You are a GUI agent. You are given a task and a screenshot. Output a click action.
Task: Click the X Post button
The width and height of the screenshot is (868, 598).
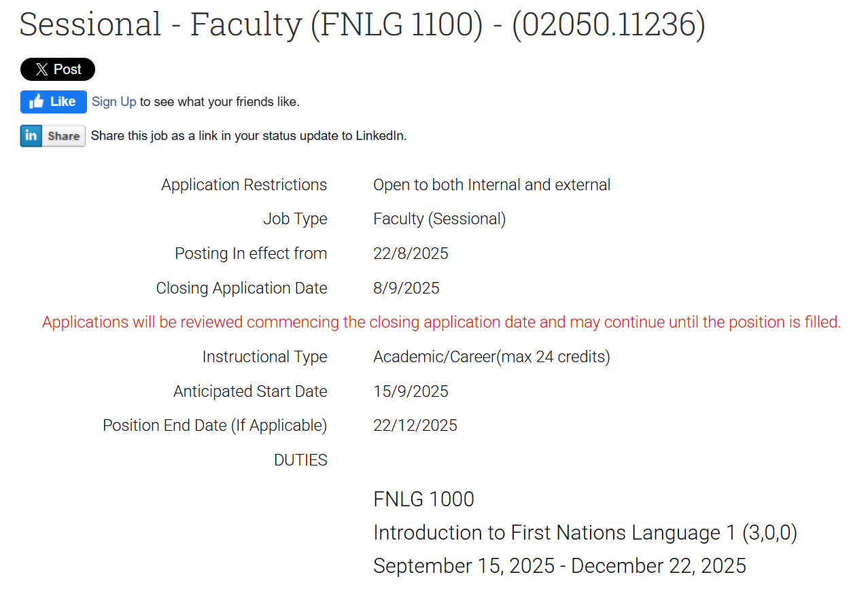[58, 69]
